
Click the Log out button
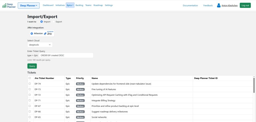[x=245, y=5]
